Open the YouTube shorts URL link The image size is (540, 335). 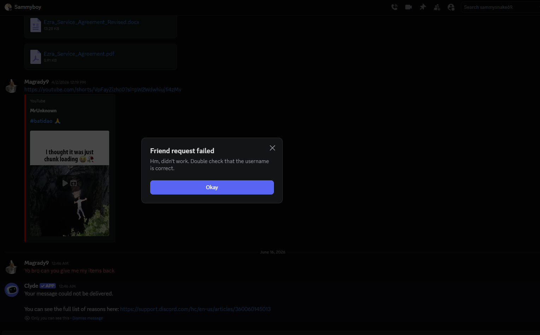click(103, 90)
